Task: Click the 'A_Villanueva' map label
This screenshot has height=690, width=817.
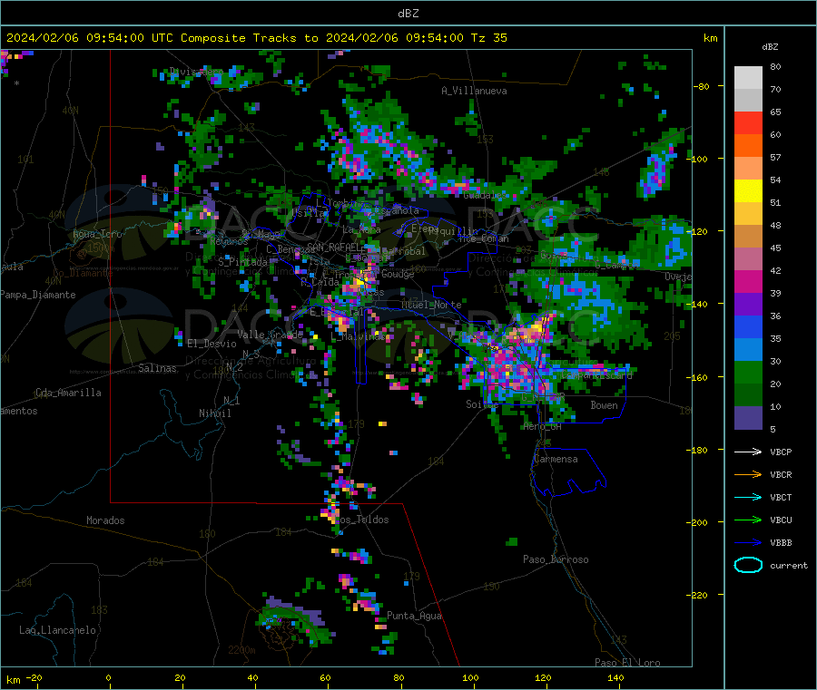Action: coord(474,91)
